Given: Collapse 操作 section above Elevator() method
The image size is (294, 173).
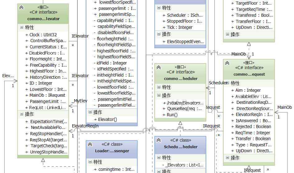Looking at the screenshot, I should pyautogui.click(x=90, y=112).
